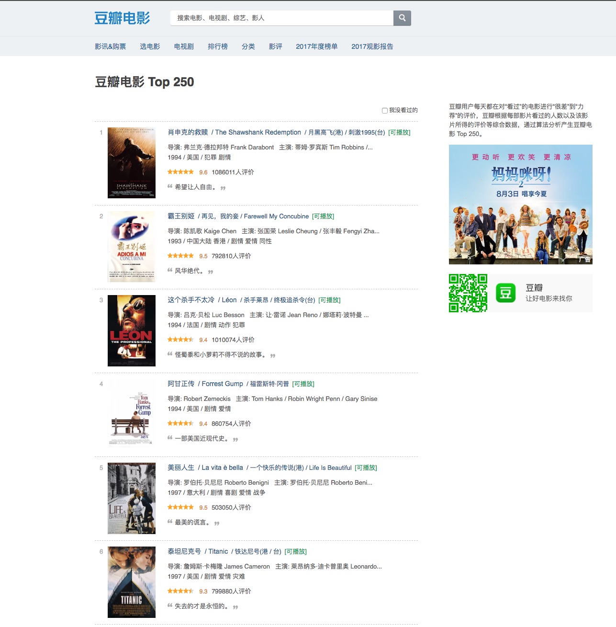Click 可播放 next to 泰坦尼克号

coord(296,551)
